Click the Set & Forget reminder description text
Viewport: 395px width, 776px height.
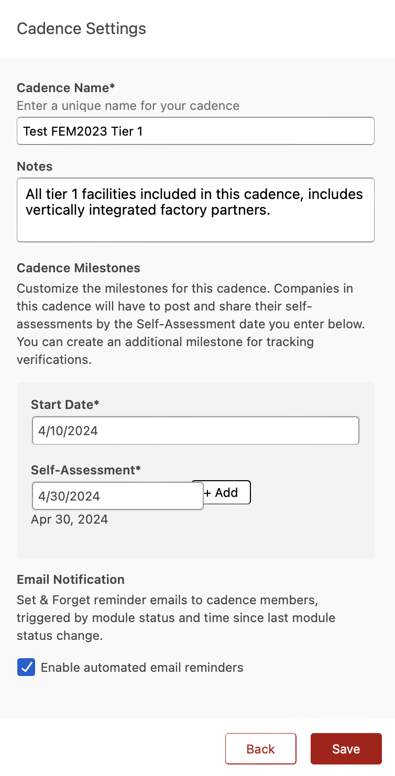[176, 617]
